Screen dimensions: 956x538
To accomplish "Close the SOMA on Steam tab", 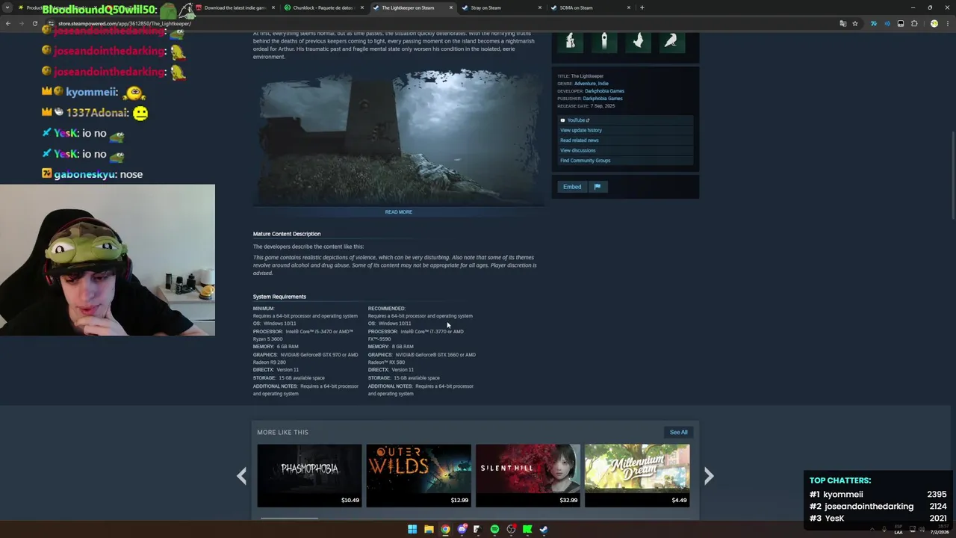I will coord(629,7).
